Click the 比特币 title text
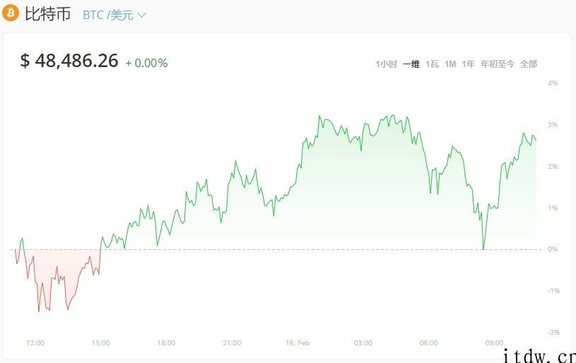The height and width of the screenshot is (363, 576). pyautogui.click(x=48, y=14)
